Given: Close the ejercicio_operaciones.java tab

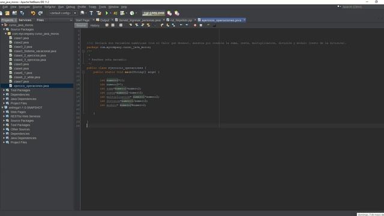Looking at the screenshot, I should (244, 20).
